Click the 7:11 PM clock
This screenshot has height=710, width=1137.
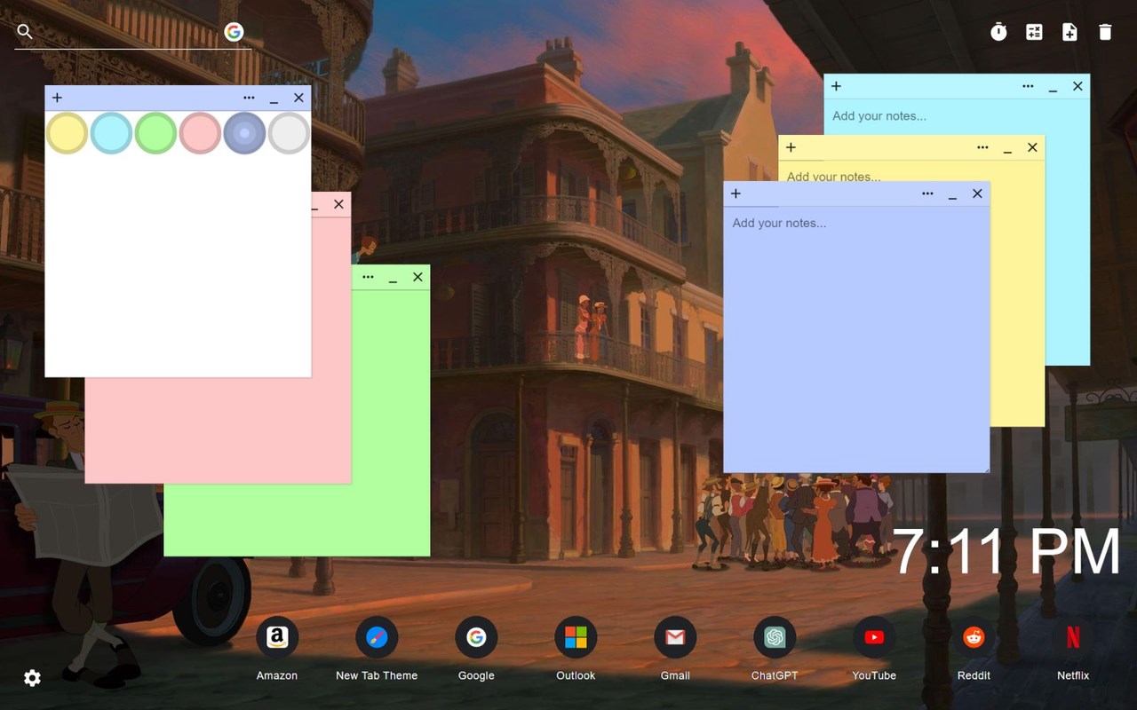pos(1007,552)
